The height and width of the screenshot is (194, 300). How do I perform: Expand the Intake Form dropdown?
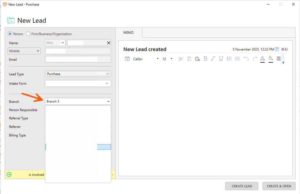[x=107, y=84]
